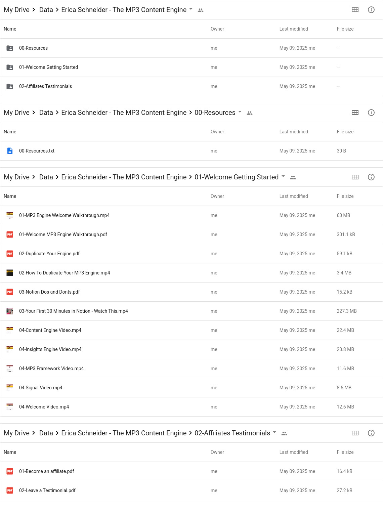View details info for 00-Resources folder
The height and width of the screenshot is (517, 383).
pyautogui.click(x=371, y=113)
